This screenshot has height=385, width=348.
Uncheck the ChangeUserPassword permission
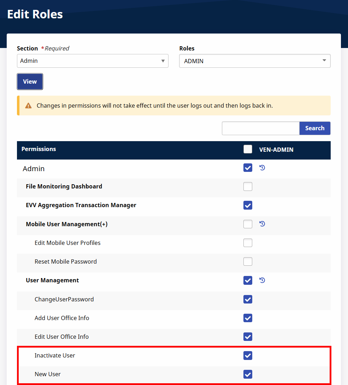coord(248,299)
